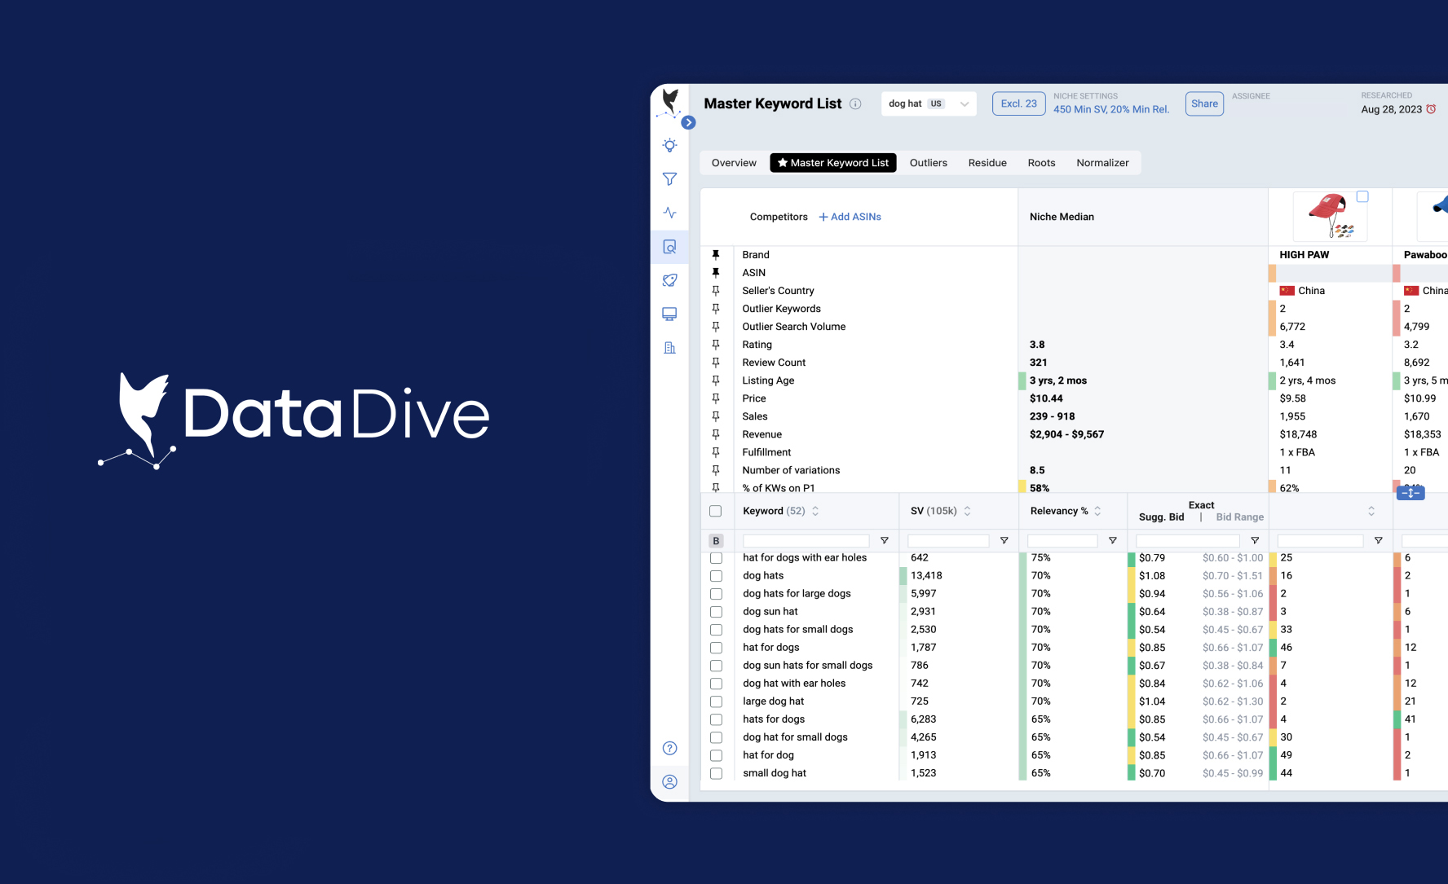1448x884 pixels.
Task: Click the Keyword column filter funnel icon
Action: [x=884, y=540]
